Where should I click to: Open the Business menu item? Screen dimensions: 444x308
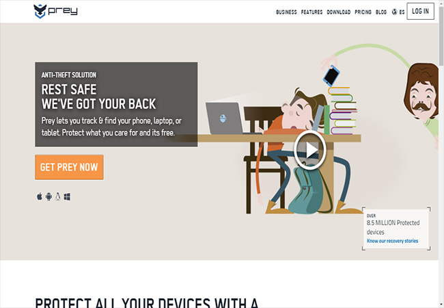click(x=286, y=12)
